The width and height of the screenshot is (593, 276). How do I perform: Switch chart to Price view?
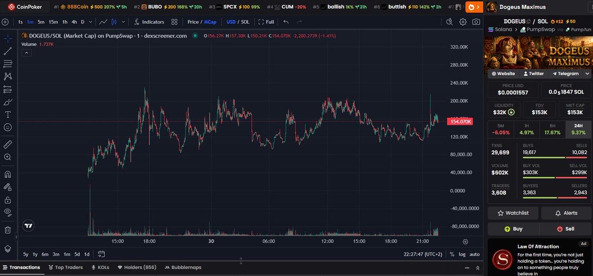(193, 22)
